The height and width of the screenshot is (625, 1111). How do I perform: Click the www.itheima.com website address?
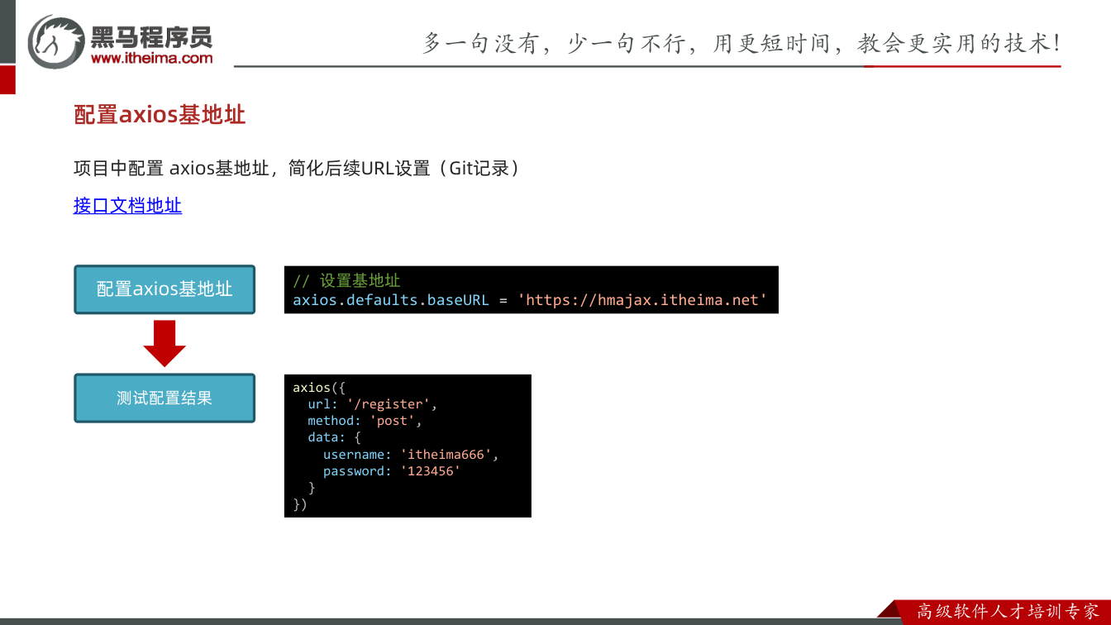151,59
